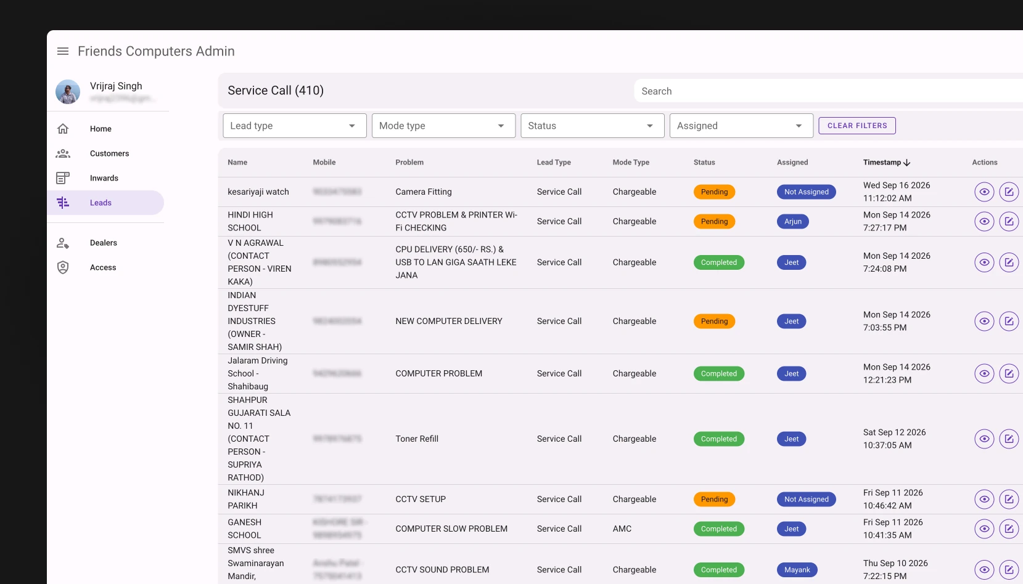Image resolution: width=1023 pixels, height=584 pixels.
Task: Edit INDIAN DYESTUFF INDUSTRIES call
Action: 1009,321
